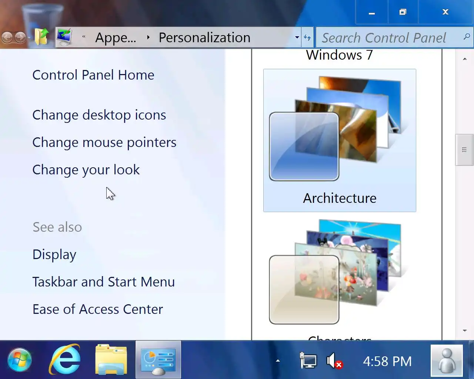Image resolution: width=474 pixels, height=379 pixels.
Task: Open Taskbar and Start Menu link
Action: tap(104, 282)
